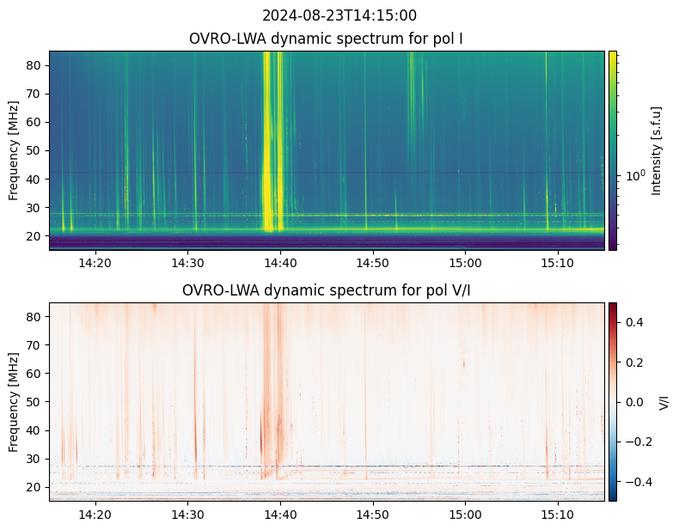Click the 80 MHz tick label of pol I plot
The width and height of the screenshot is (679, 530).
tap(34, 65)
